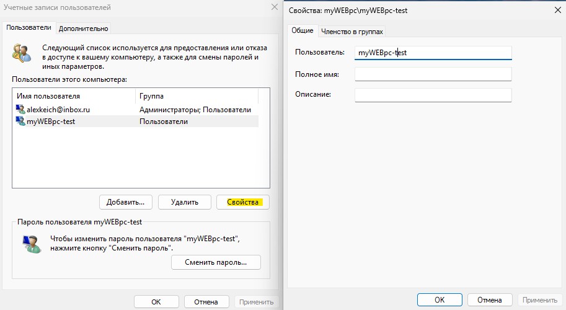Click the Удалить button
This screenshot has width=566, height=310.
[185, 202]
